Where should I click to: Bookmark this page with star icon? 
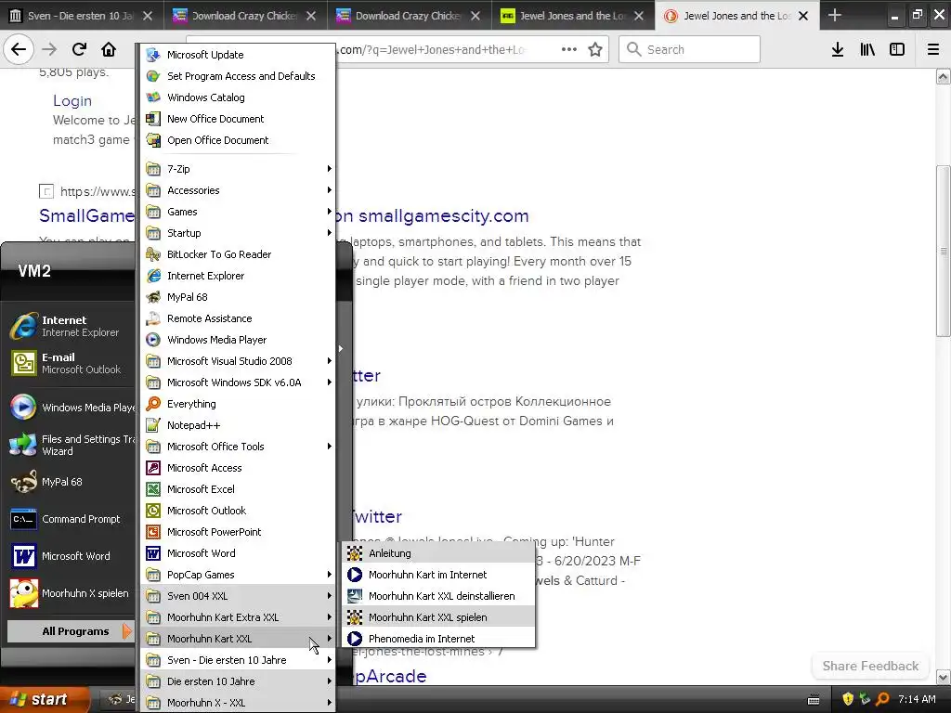pos(595,49)
